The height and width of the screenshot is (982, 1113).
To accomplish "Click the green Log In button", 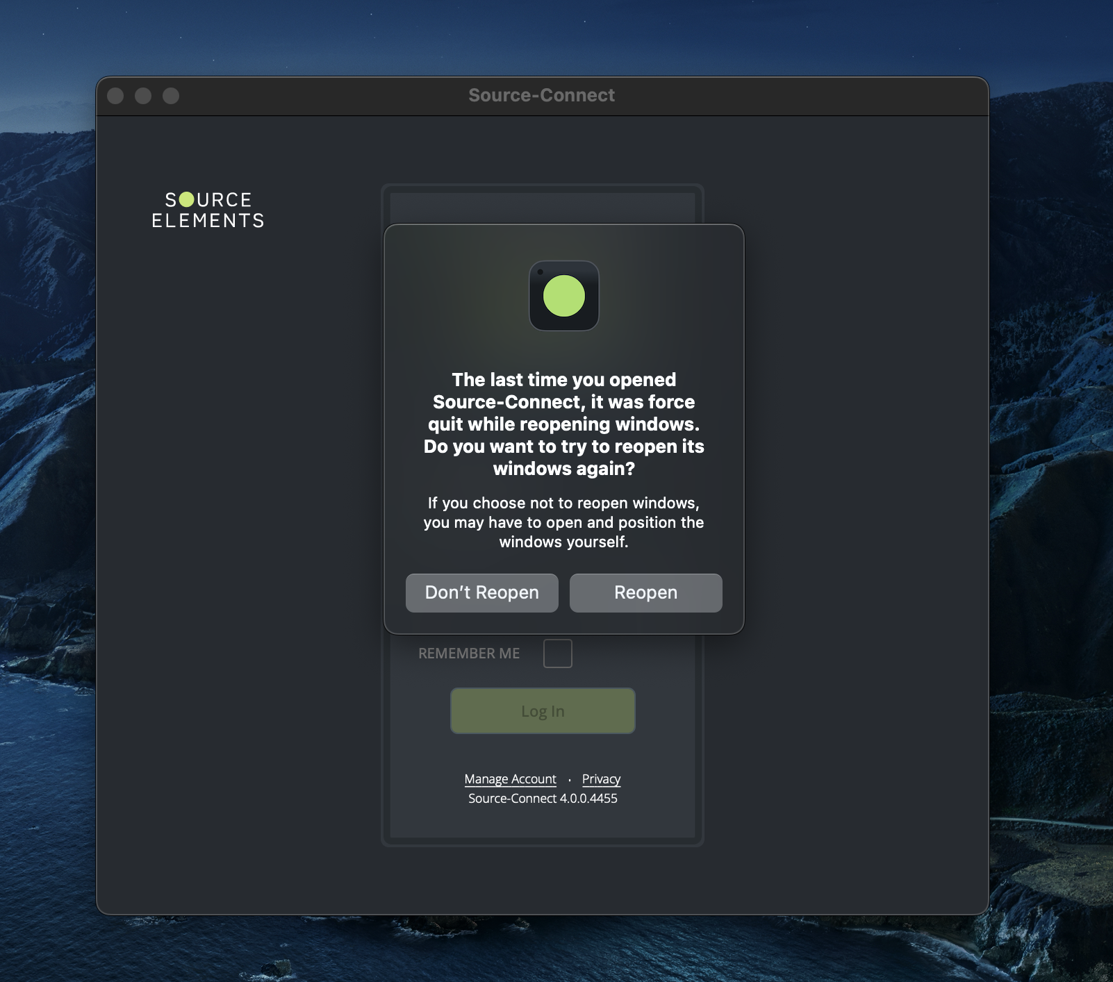I will click(x=543, y=710).
